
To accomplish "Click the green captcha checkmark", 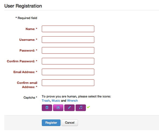I will click(x=88, y=107).
